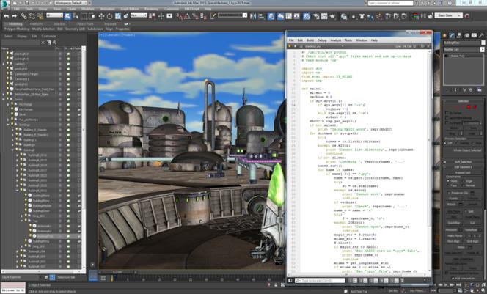Open the Workspace Default dropdown
The image size is (487, 294).
pos(70,3)
